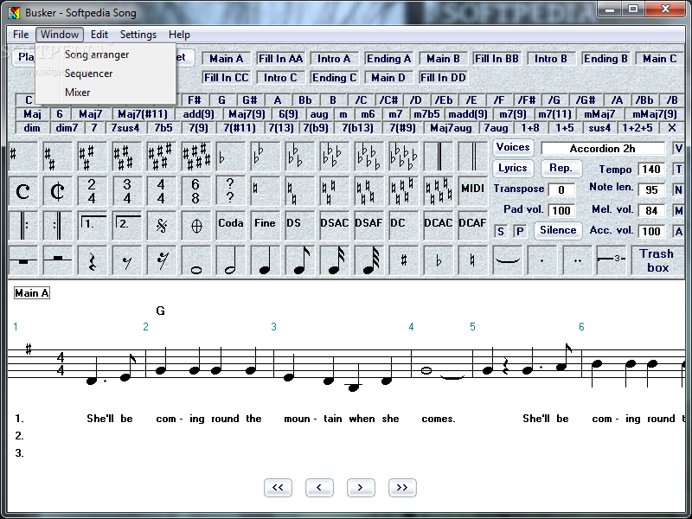Go to the previous page with <
Image resolution: width=692 pixels, height=519 pixels.
pos(319,488)
